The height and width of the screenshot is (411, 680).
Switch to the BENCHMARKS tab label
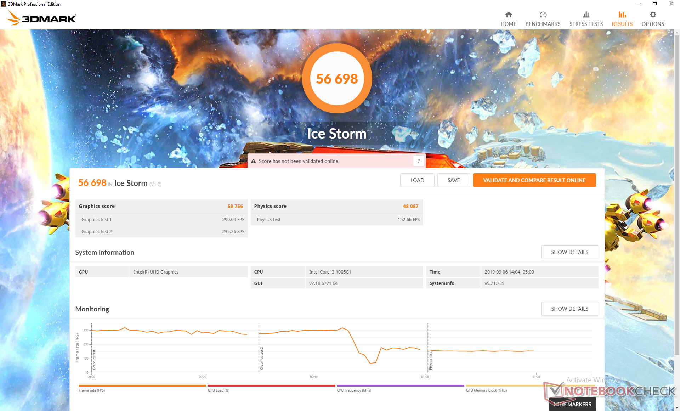pos(543,24)
